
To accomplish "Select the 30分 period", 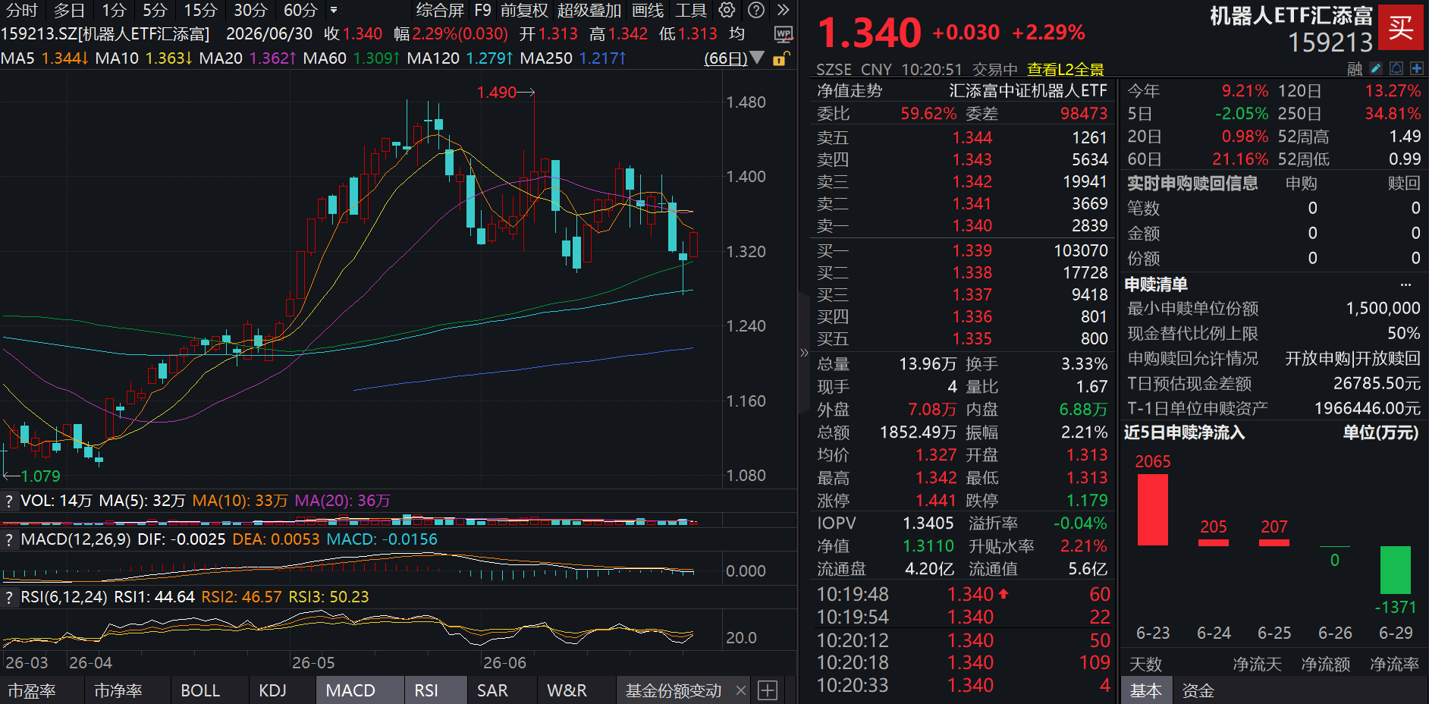I will point(250,10).
